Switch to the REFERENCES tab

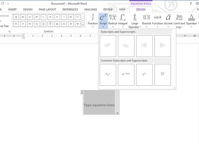click(x=70, y=9)
